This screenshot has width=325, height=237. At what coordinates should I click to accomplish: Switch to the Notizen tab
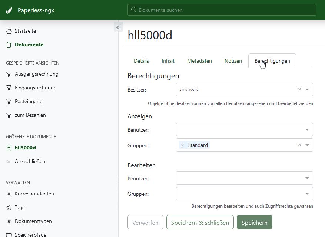point(233,61)
